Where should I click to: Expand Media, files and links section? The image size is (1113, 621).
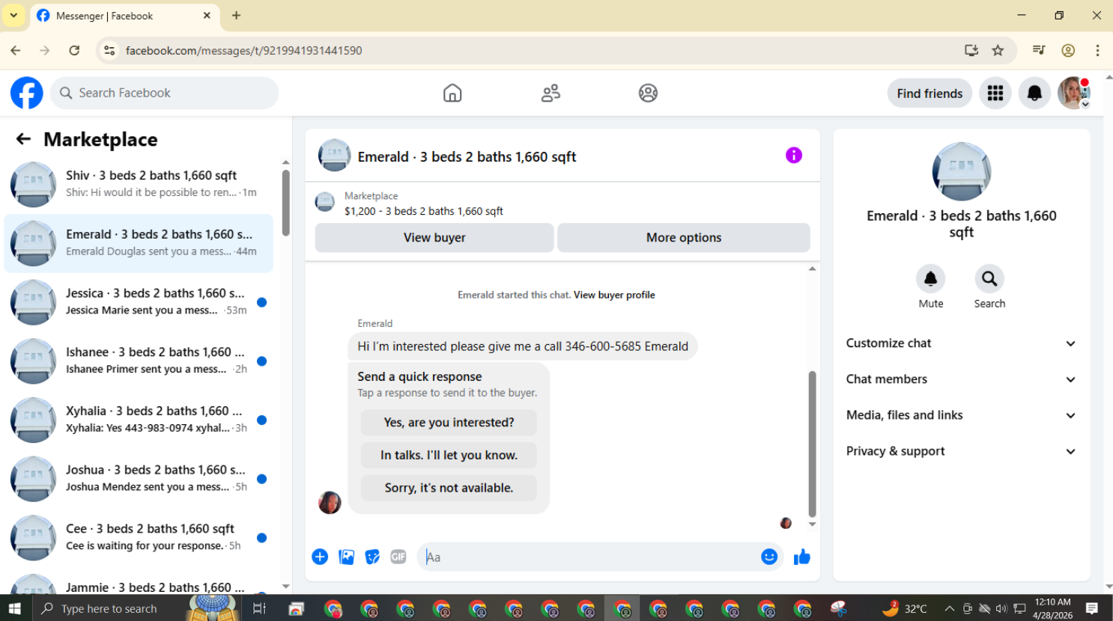[x=961, y=415]
